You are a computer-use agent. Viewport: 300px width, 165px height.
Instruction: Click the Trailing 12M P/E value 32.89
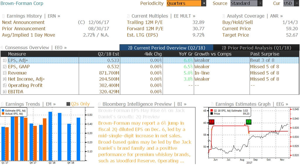[x=198, y=22]
